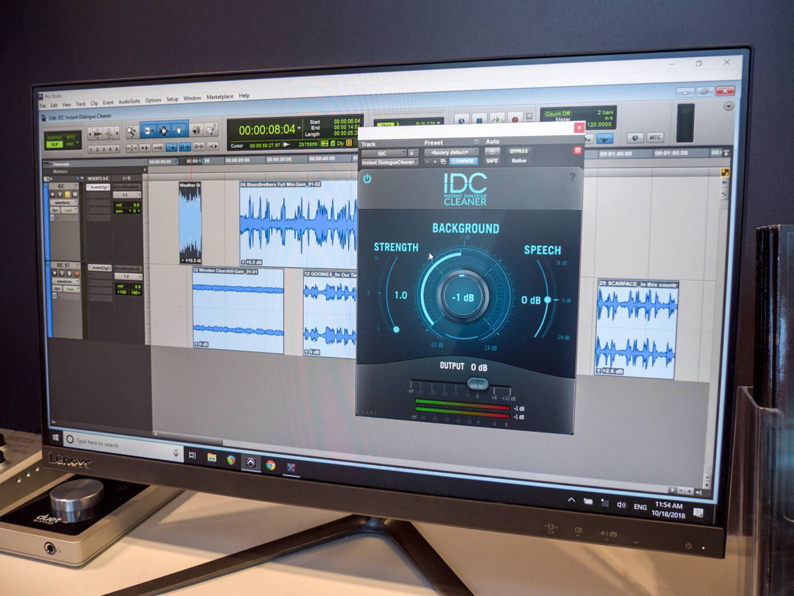Select the Grabber hand tool
This screenshot has height=596, width=794.
coord(179,130)
